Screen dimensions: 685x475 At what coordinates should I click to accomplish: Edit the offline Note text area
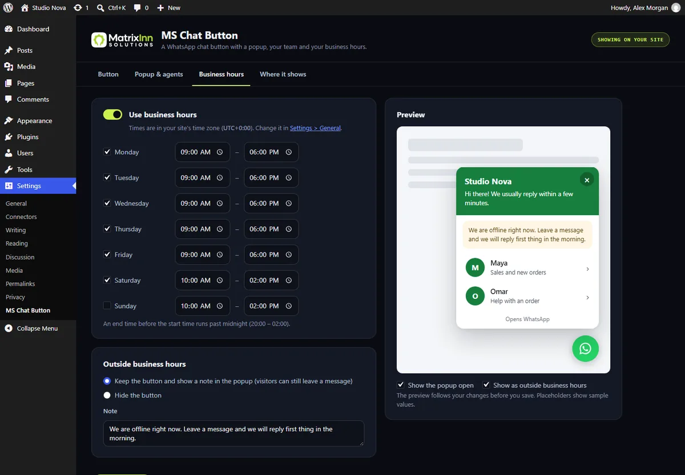coord(233,433)
